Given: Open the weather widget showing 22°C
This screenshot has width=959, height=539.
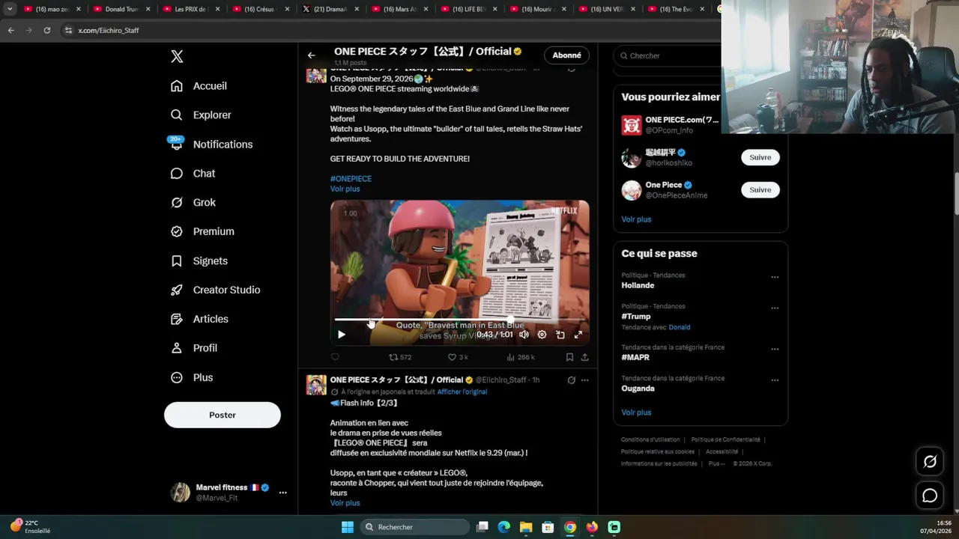Looking at the screenshot, I should point(31,527).
